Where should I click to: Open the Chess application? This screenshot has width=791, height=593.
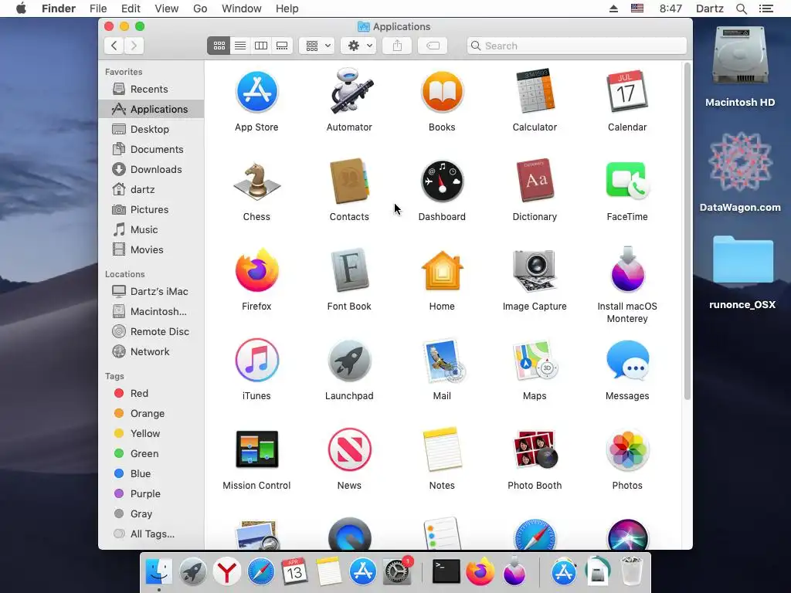[x=256, y=181]
